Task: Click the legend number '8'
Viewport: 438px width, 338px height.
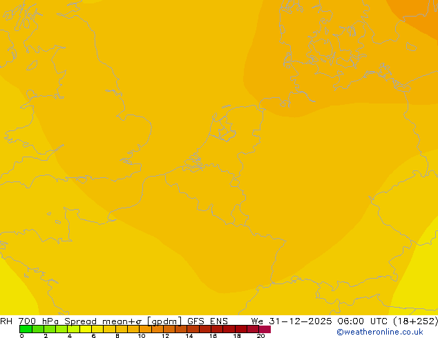Action: coord(117,336)
